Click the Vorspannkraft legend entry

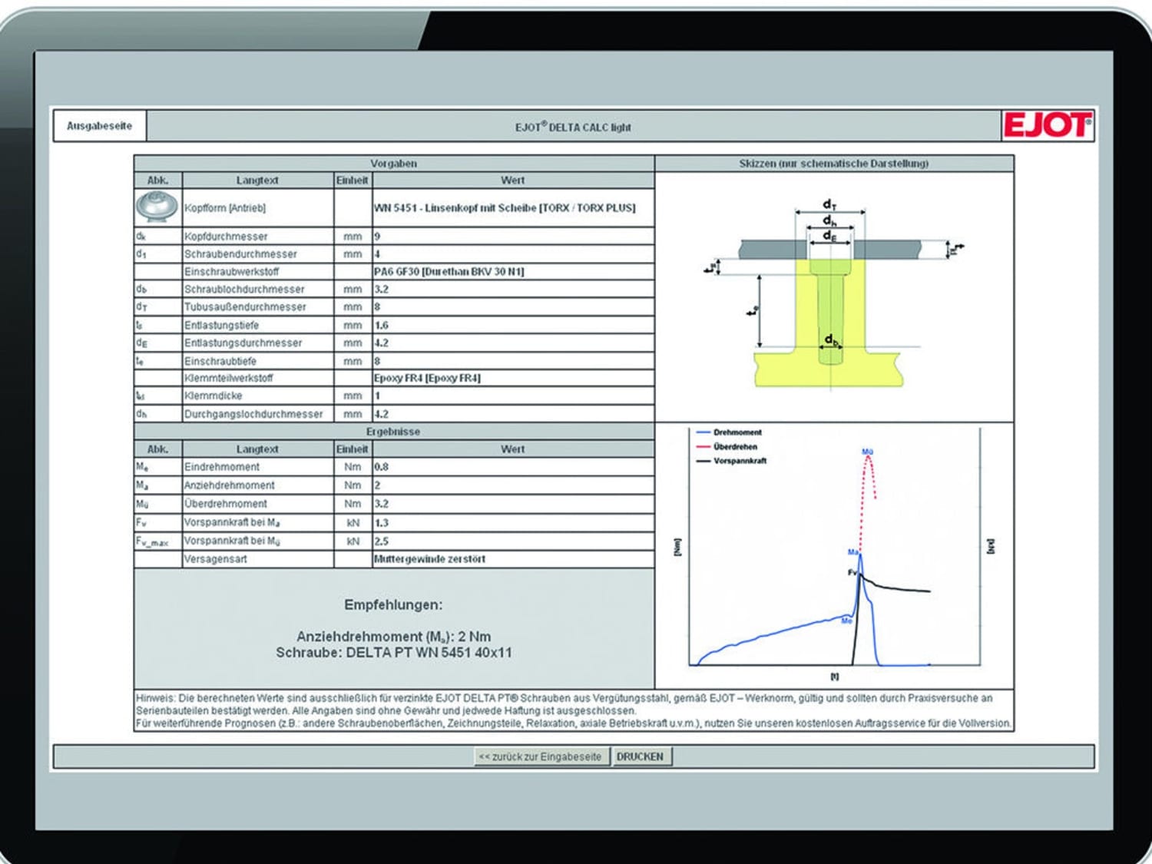tap(731, 461)
